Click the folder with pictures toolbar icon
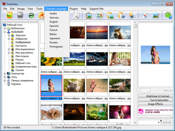This screenshot has height=131, width=175. pyautogui.click(x=111, y=15)
